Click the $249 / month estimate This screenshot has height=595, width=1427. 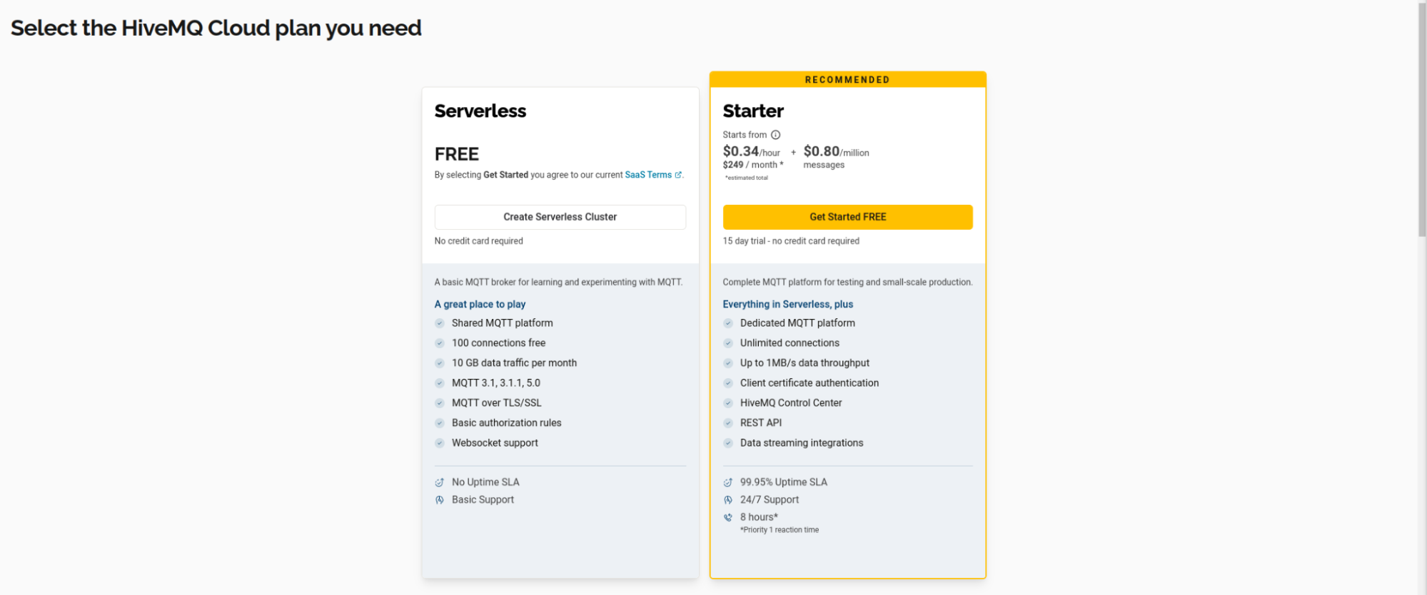click(x=753, y=165)
